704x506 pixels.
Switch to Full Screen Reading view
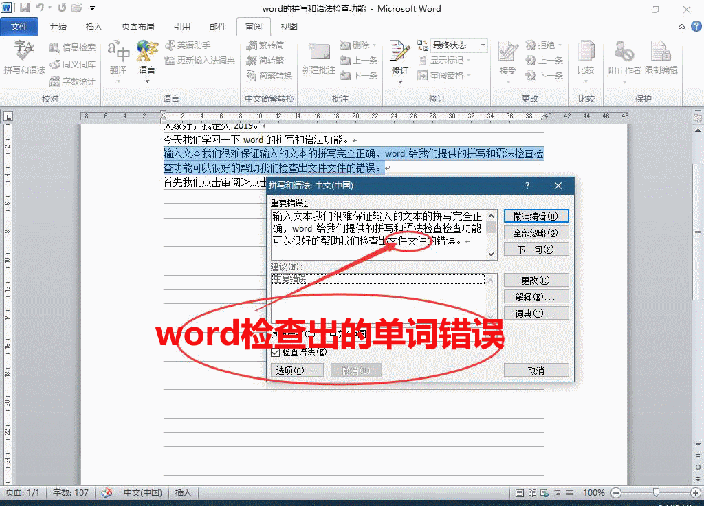pyautogui.click(x=532, y=493)
